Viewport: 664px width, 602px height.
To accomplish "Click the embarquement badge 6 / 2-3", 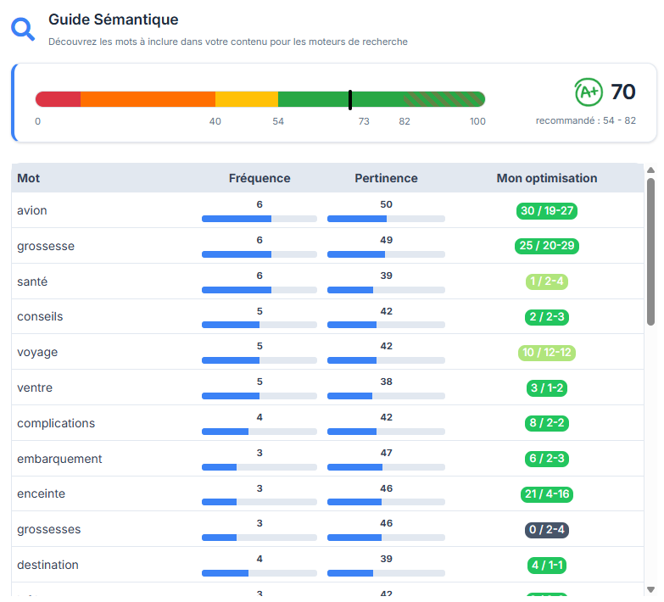I will [x=547, y=459].
